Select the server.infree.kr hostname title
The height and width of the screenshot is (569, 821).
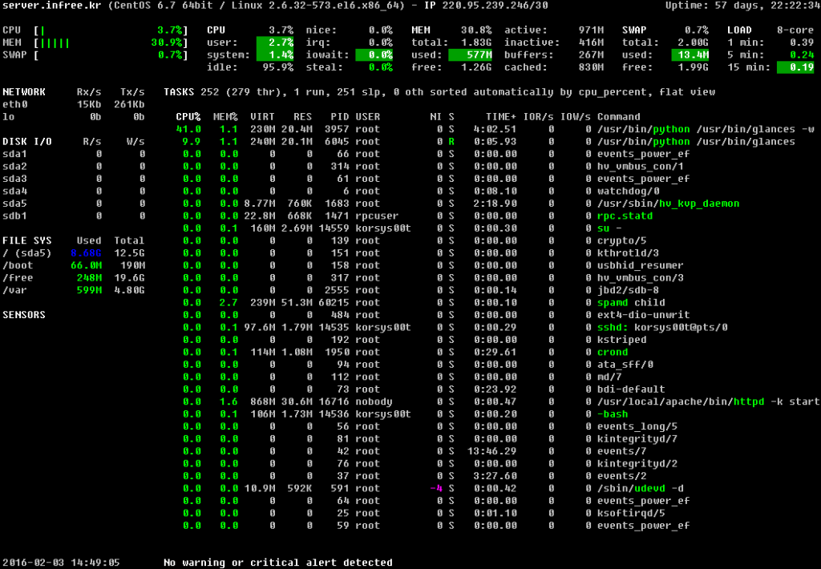53,6
